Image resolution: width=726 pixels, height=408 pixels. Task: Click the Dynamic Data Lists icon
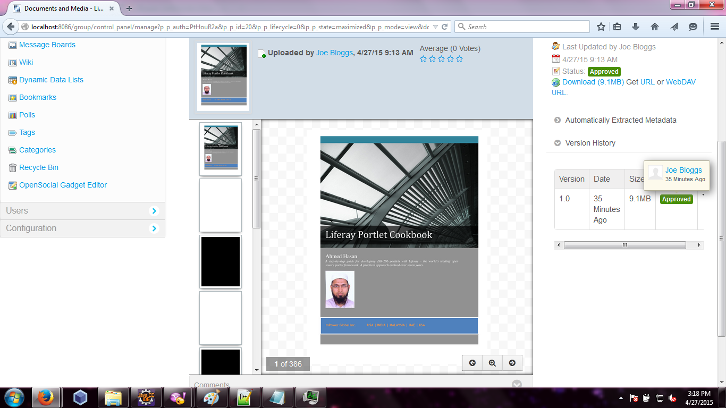point(13,80)
